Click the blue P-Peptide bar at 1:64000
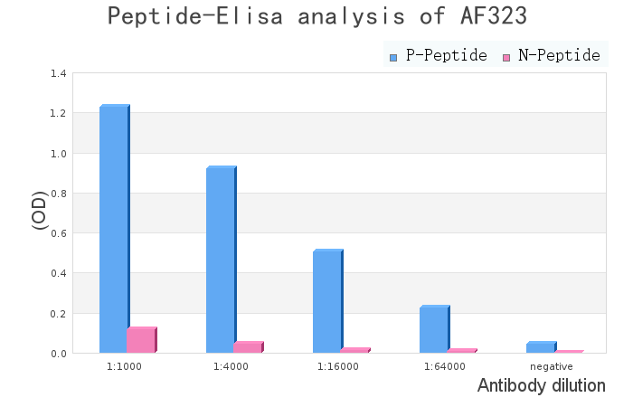This screenshot has width=633, height=407. 434,329
